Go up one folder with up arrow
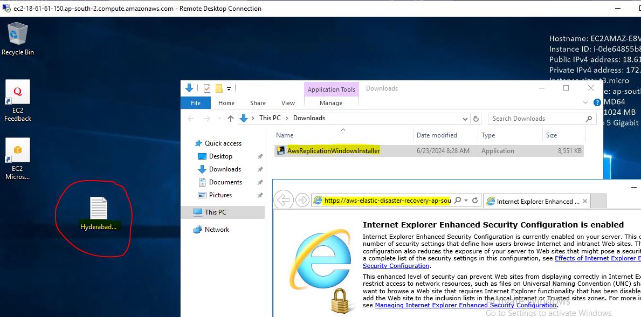 231,119
